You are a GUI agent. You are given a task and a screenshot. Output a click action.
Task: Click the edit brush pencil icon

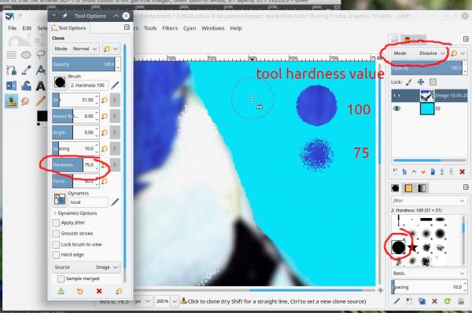pyautogui.click(x=115, y=86)
